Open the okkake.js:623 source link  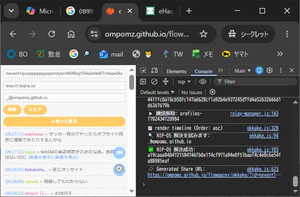click(262, 169)
